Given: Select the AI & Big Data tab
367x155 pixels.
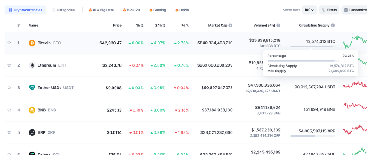Looking at the screenshot, I should click(101, 10).
